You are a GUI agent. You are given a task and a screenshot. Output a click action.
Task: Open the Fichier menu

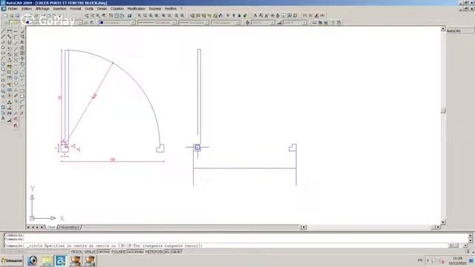point(13,9)
